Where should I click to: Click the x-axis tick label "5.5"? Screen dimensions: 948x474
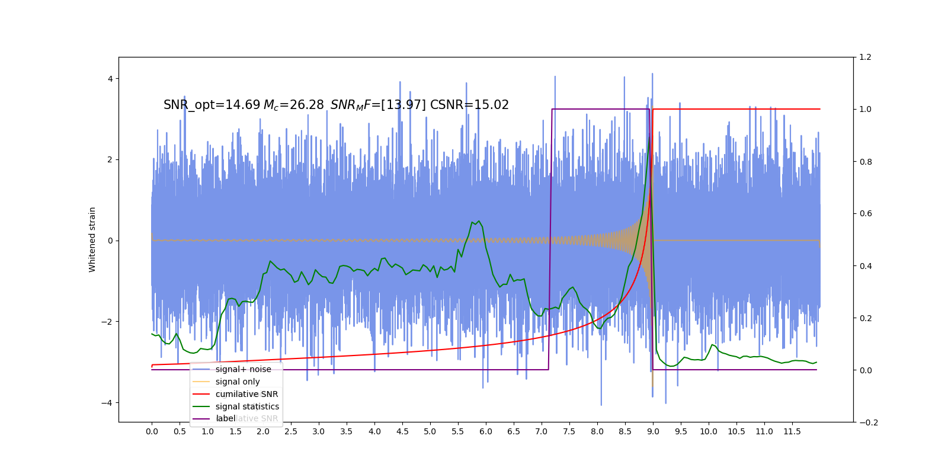coord(458,431)
